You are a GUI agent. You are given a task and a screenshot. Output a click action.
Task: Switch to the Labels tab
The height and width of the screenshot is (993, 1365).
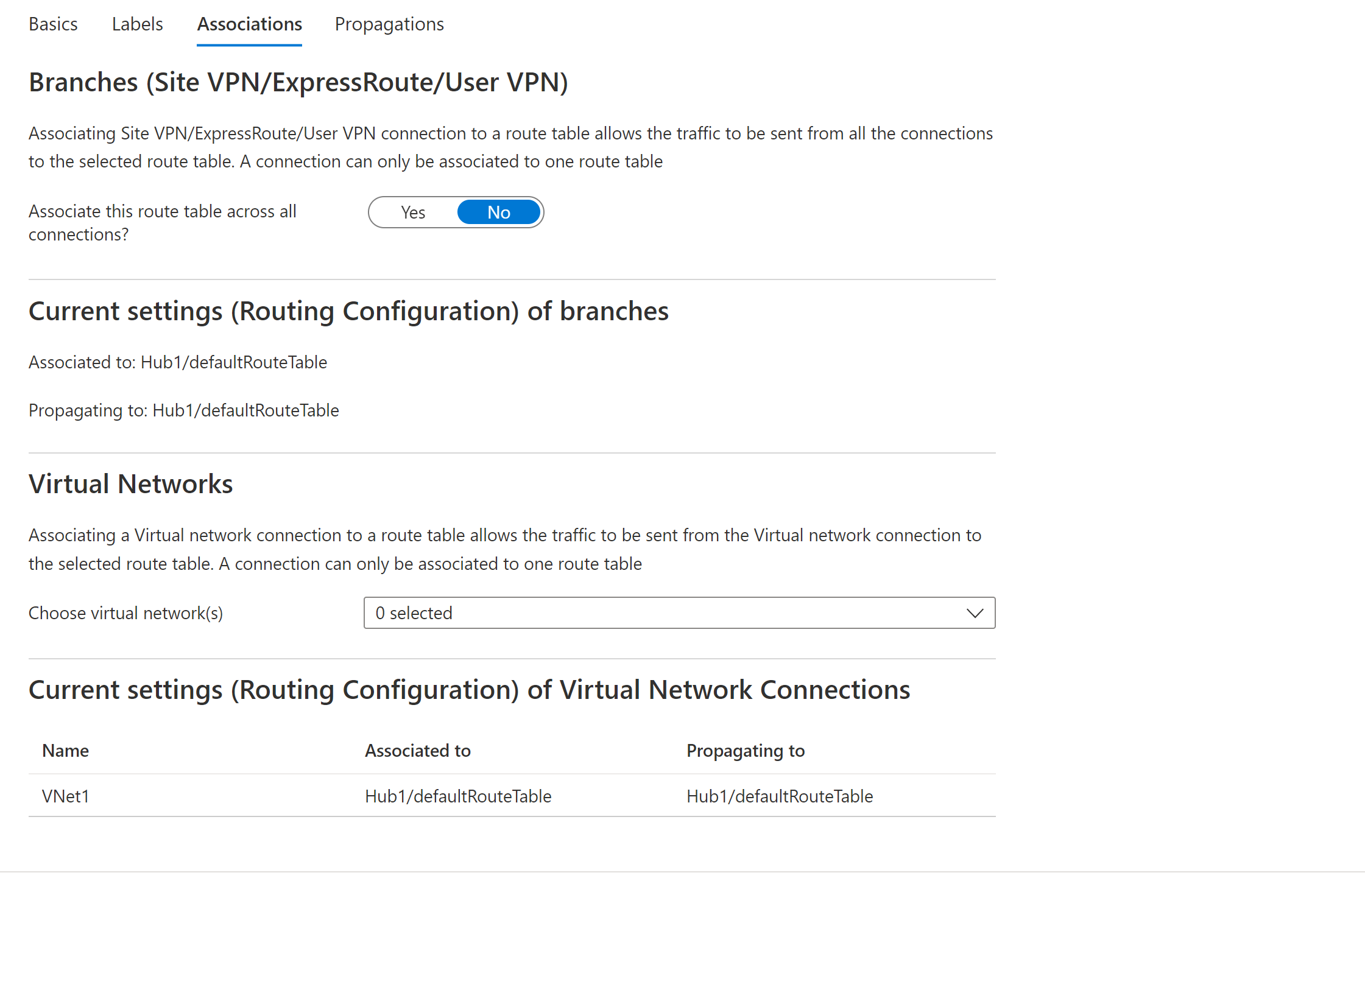pyautogui.click(x=137, y=24)
